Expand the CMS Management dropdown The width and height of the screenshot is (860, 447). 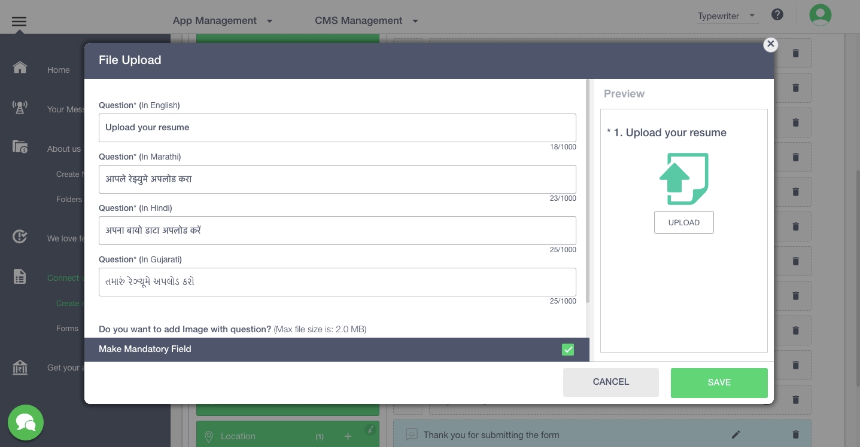pyautogui.click(x=366, y=20)
